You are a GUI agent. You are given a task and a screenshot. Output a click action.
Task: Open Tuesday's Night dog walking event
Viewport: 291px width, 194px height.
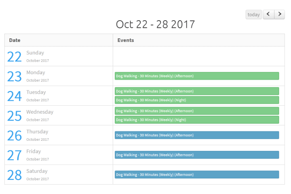tap(197, 100)
